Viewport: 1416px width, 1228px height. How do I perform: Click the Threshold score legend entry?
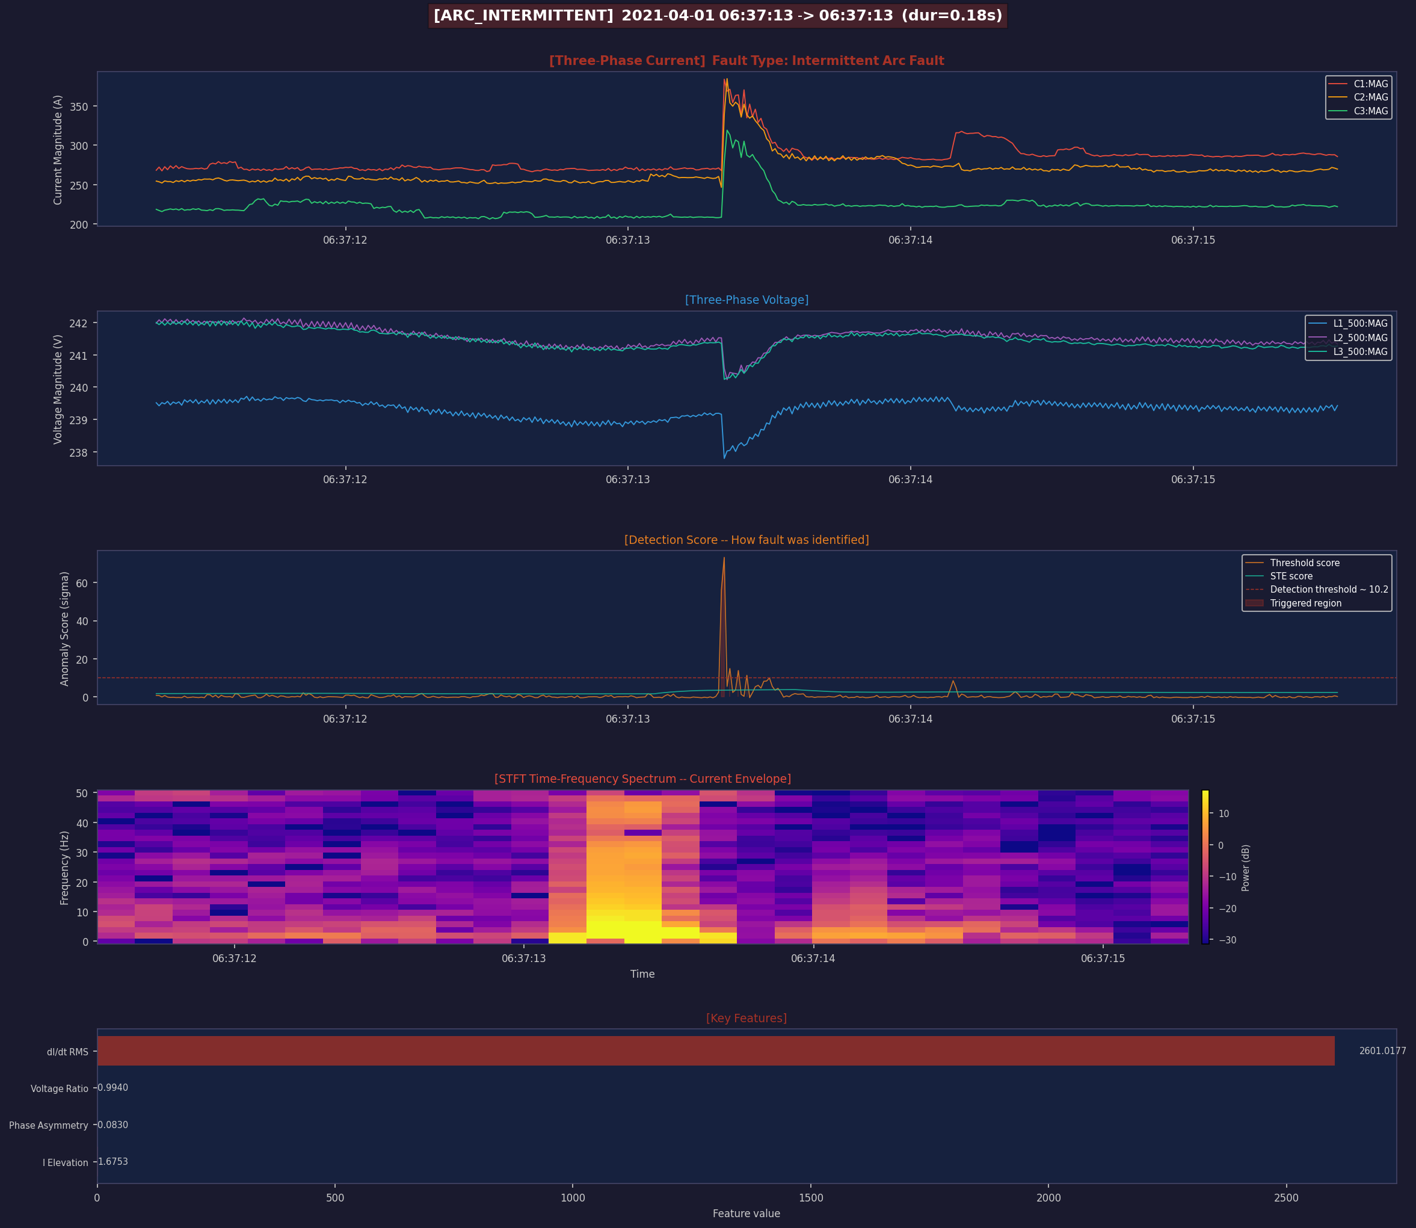pyautogui.click(x=1304, y=563)
